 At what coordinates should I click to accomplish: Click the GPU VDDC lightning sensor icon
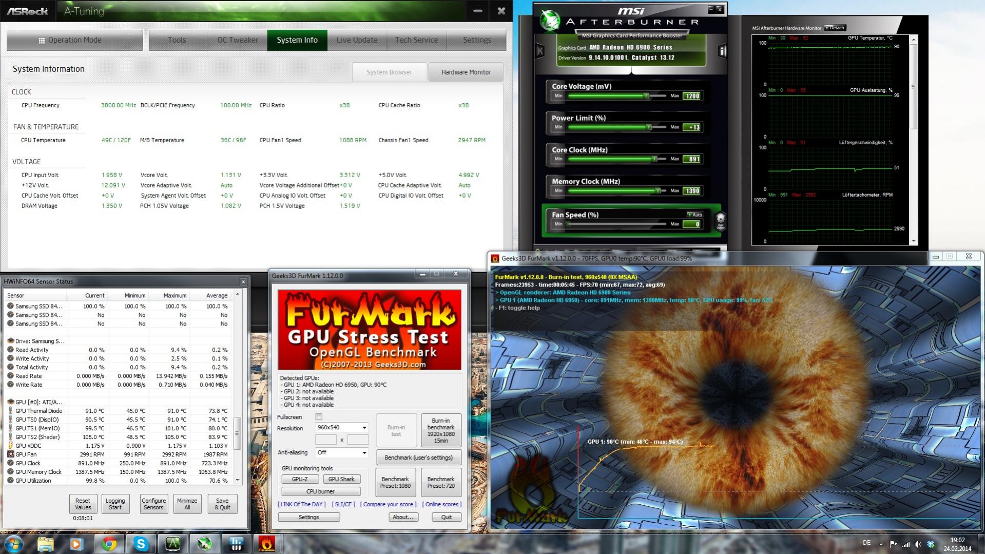point(10,446)
